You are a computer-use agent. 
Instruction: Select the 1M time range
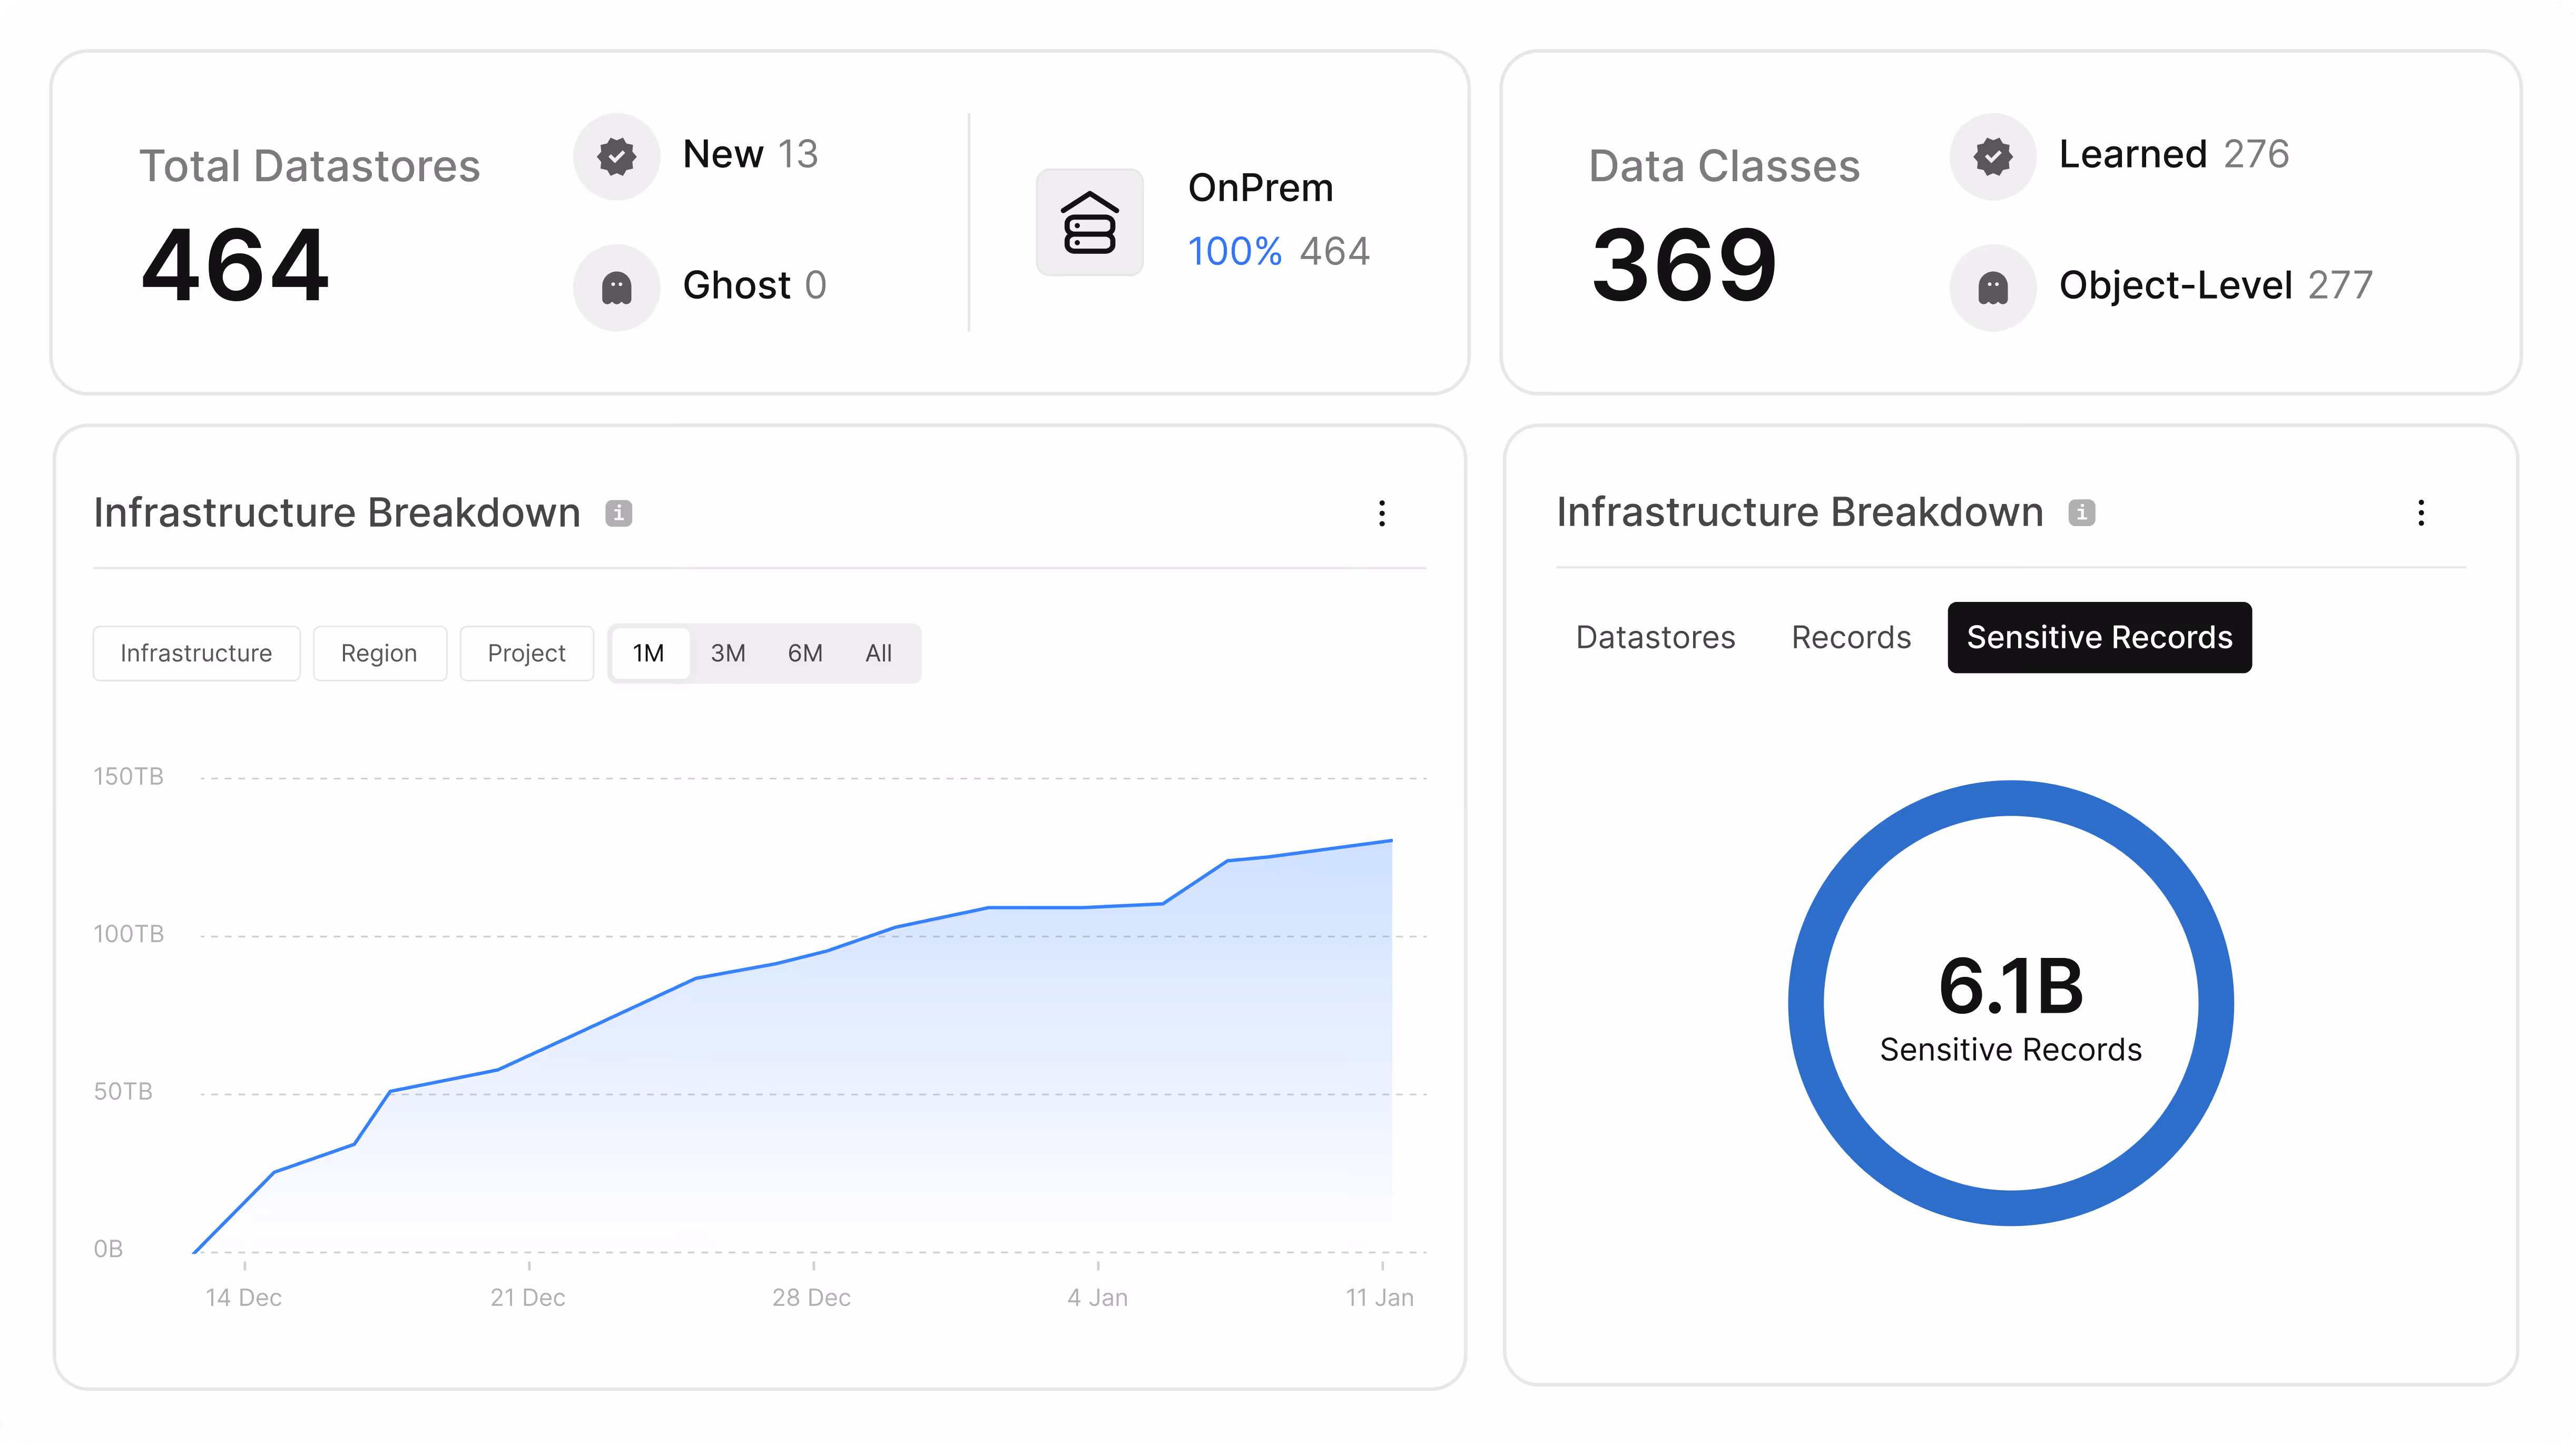point(648,653)
